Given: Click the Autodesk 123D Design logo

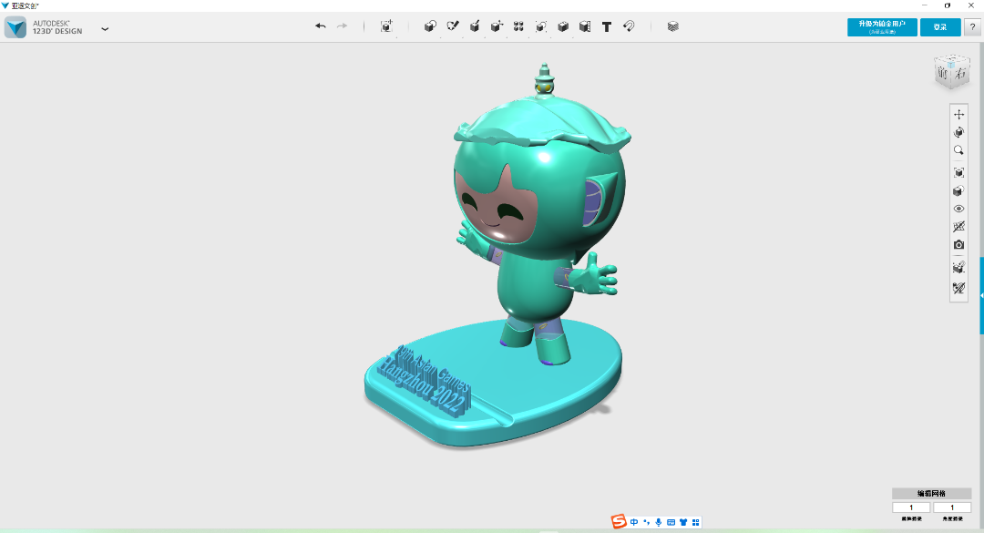Looking at the screenshot, I should pos(15,27).
